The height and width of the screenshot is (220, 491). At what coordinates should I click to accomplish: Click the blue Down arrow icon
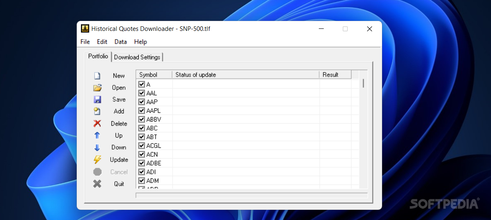coord(97,147)
